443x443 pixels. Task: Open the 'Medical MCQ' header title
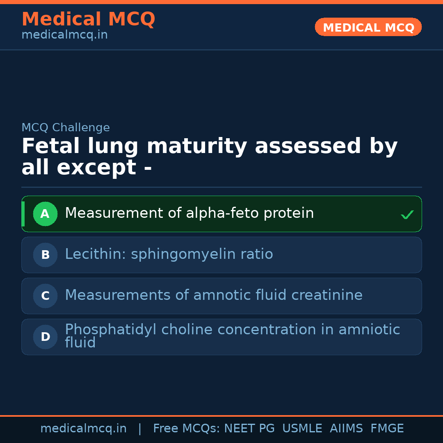click(x=88, y=19)
